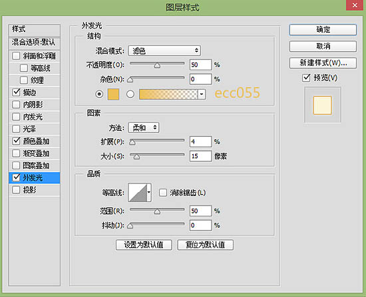
Task: Click the 复位为默认值 button
Action: point(206,245)
